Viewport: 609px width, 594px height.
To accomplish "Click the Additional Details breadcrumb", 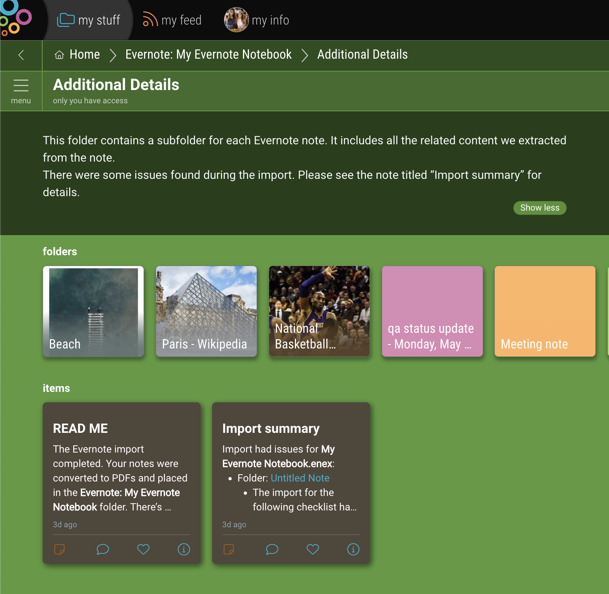I will point(362,54).
